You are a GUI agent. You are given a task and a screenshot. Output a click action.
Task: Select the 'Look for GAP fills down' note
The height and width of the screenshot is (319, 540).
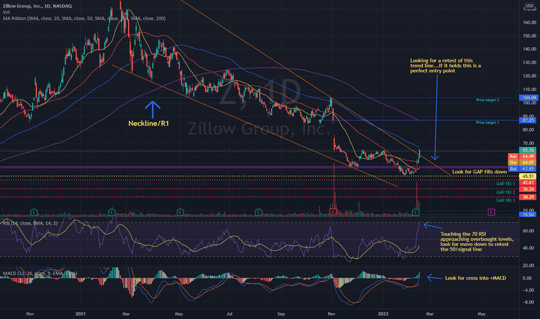pos(479,172)
